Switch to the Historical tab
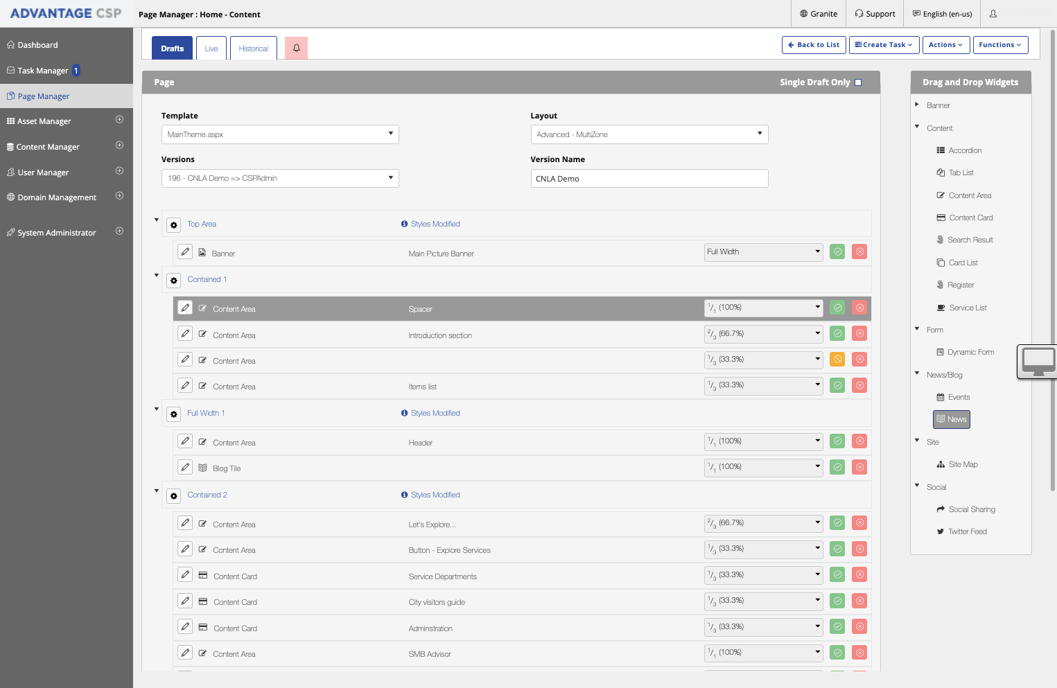 [254, 48]
